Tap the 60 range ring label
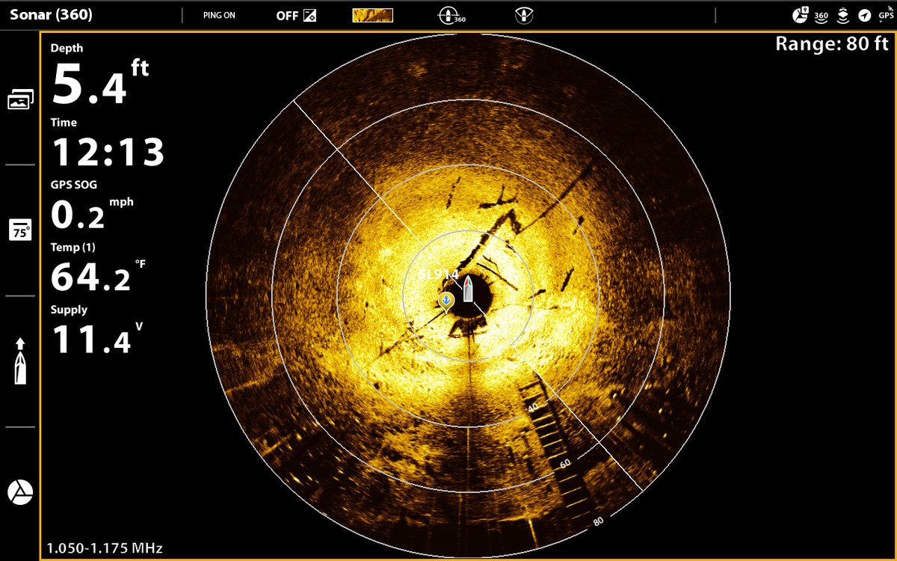 pyautogui.click(x=565, y=463)
